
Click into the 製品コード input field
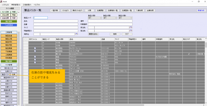point(41,18)
